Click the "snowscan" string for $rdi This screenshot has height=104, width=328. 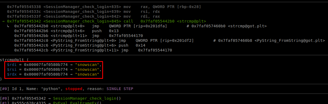coord(88,65)
